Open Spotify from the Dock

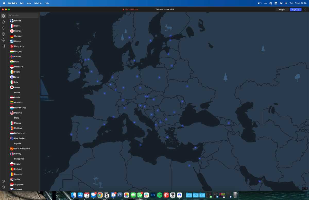click(x=159, y=195)
